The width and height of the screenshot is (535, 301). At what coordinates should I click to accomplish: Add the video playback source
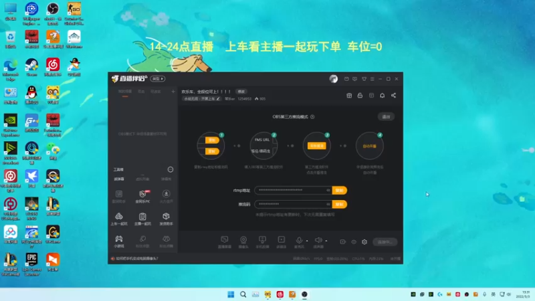281,242
